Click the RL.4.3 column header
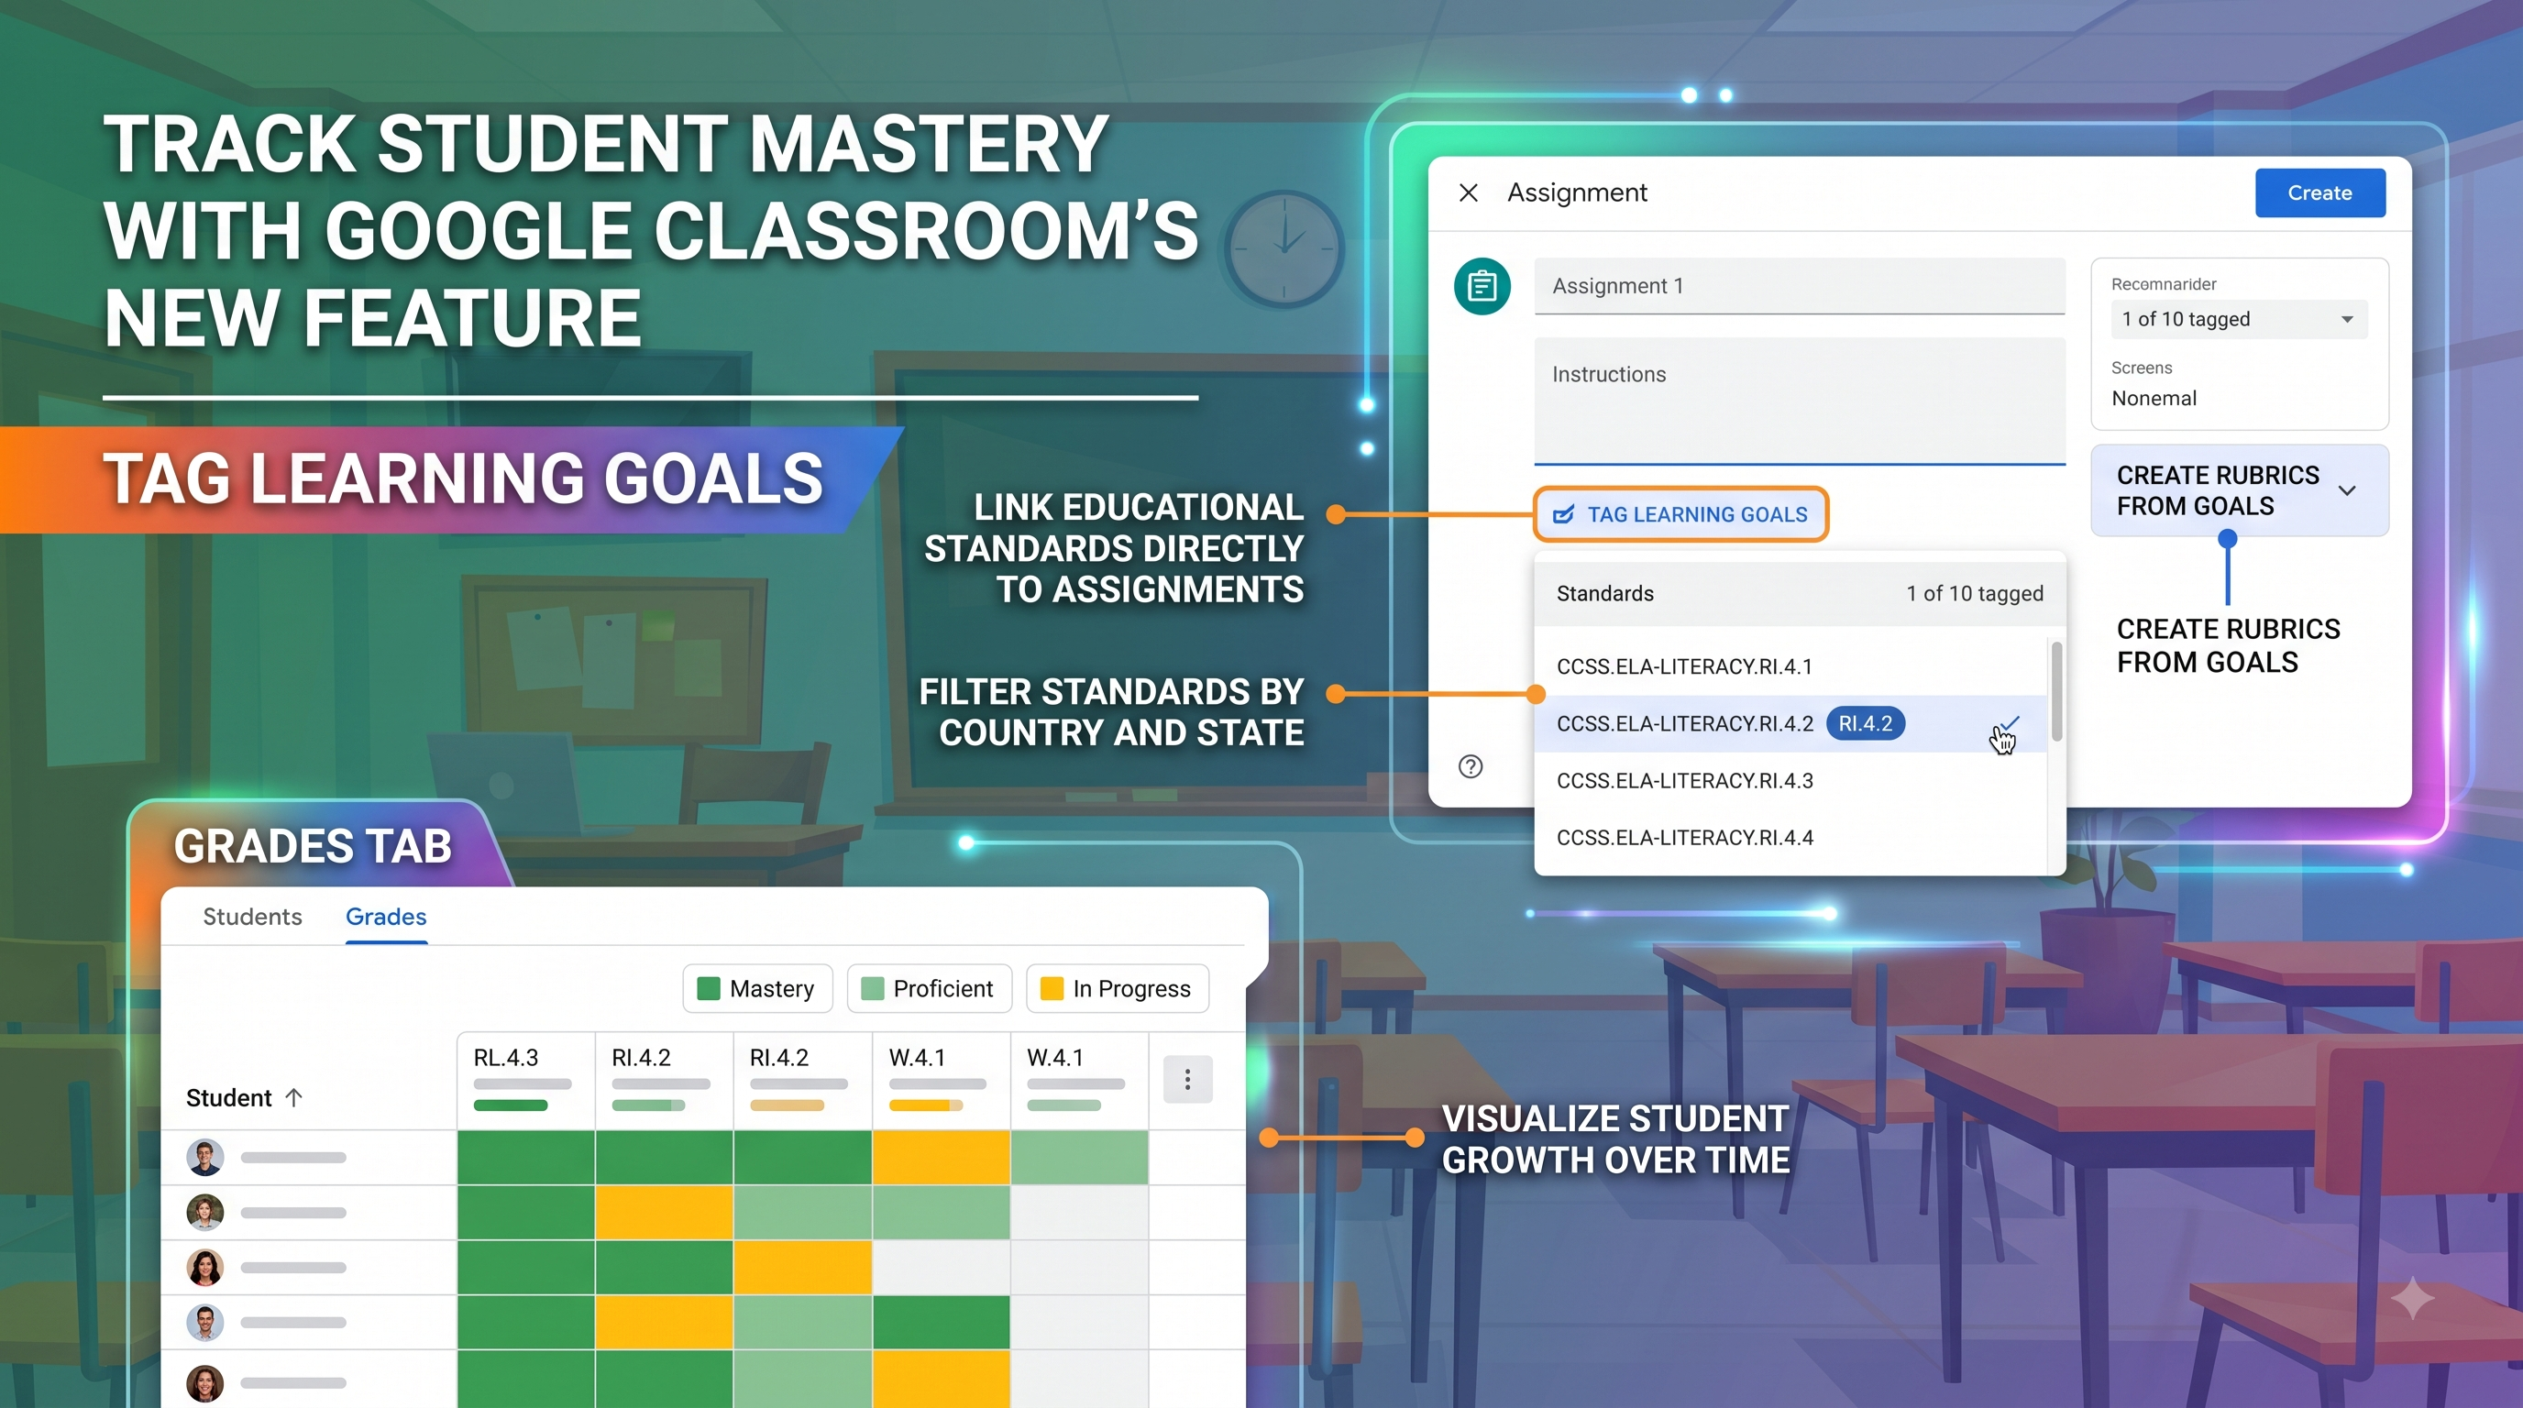Viewport: 2523px width, 1408px height. [526, 1081]
